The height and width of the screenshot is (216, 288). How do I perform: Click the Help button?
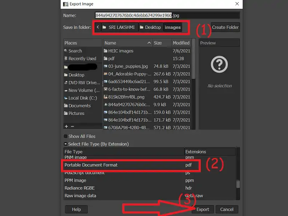(76, 209)
